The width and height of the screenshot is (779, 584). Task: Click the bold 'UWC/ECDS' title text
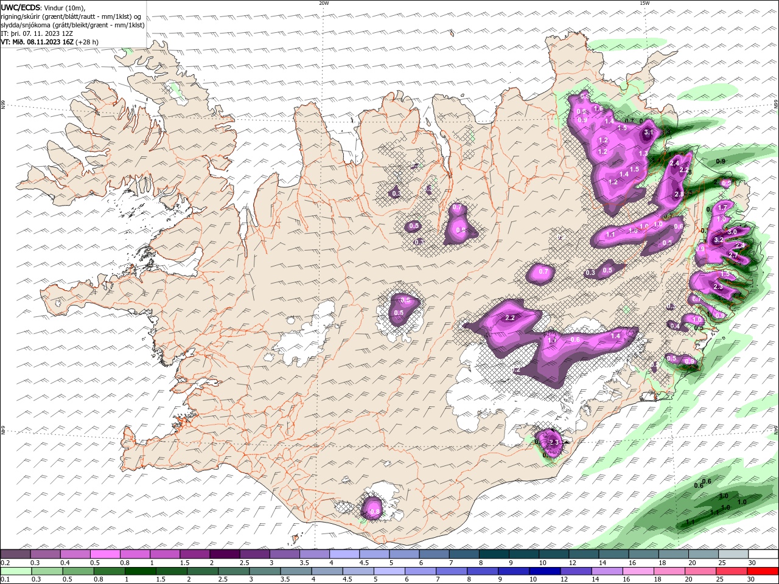click(21, 7)
